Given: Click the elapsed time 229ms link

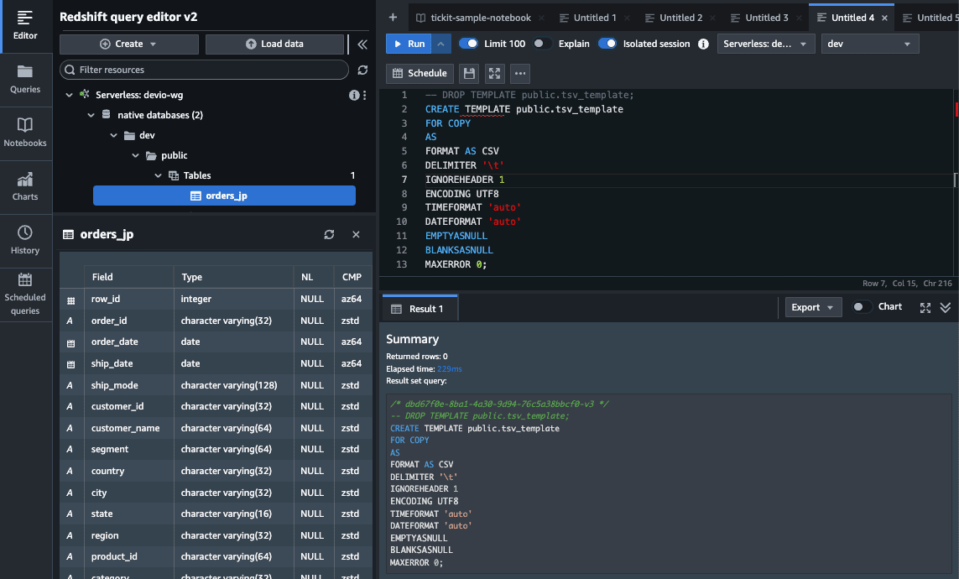Looking at the screenshot, I should pyautogui.click(x=450, y=368).
